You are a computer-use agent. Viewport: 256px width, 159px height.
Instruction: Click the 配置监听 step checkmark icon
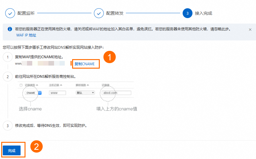[10, 13]
